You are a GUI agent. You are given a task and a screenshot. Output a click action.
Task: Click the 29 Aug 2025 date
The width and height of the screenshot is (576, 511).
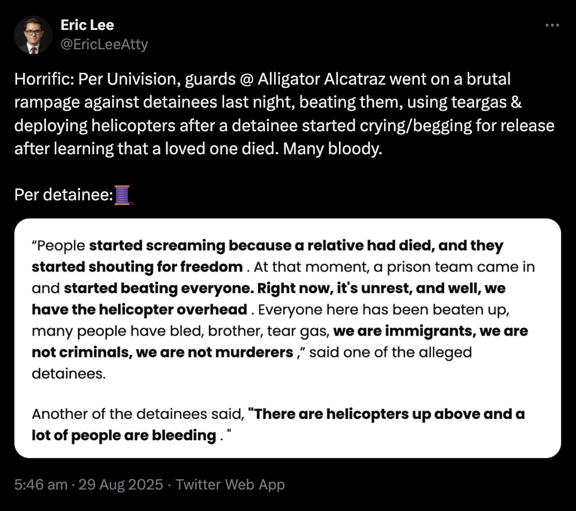click(x=121, y=485)
